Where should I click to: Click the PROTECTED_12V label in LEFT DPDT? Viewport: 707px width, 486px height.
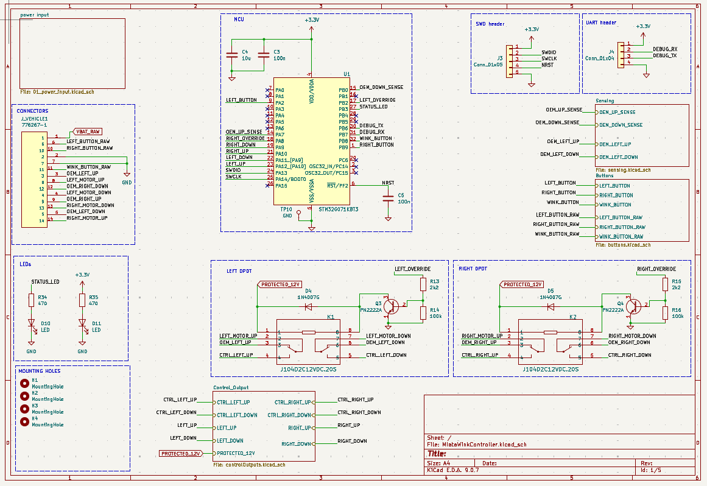(x=279, y=284)
